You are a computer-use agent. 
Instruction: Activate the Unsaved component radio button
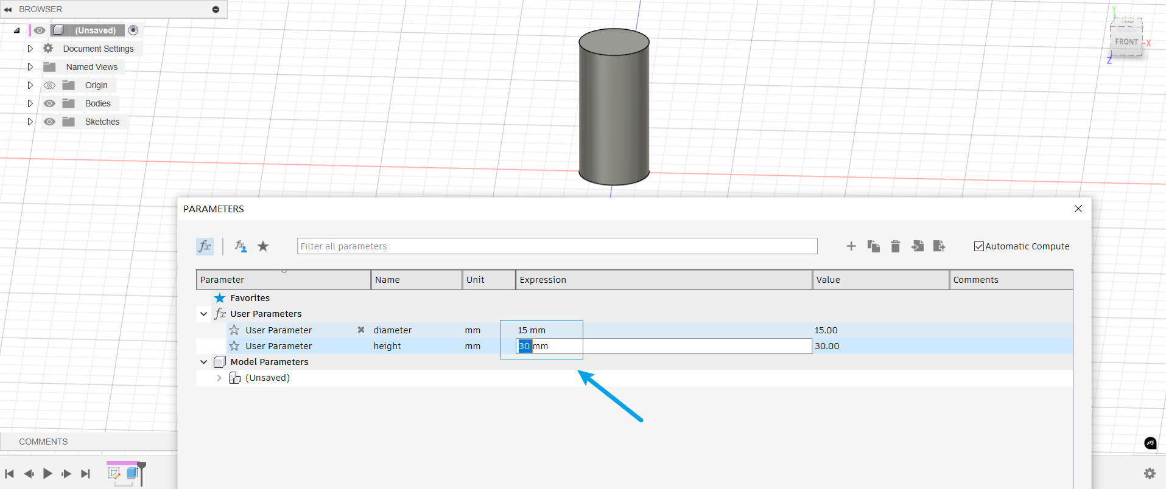[133, 30]
